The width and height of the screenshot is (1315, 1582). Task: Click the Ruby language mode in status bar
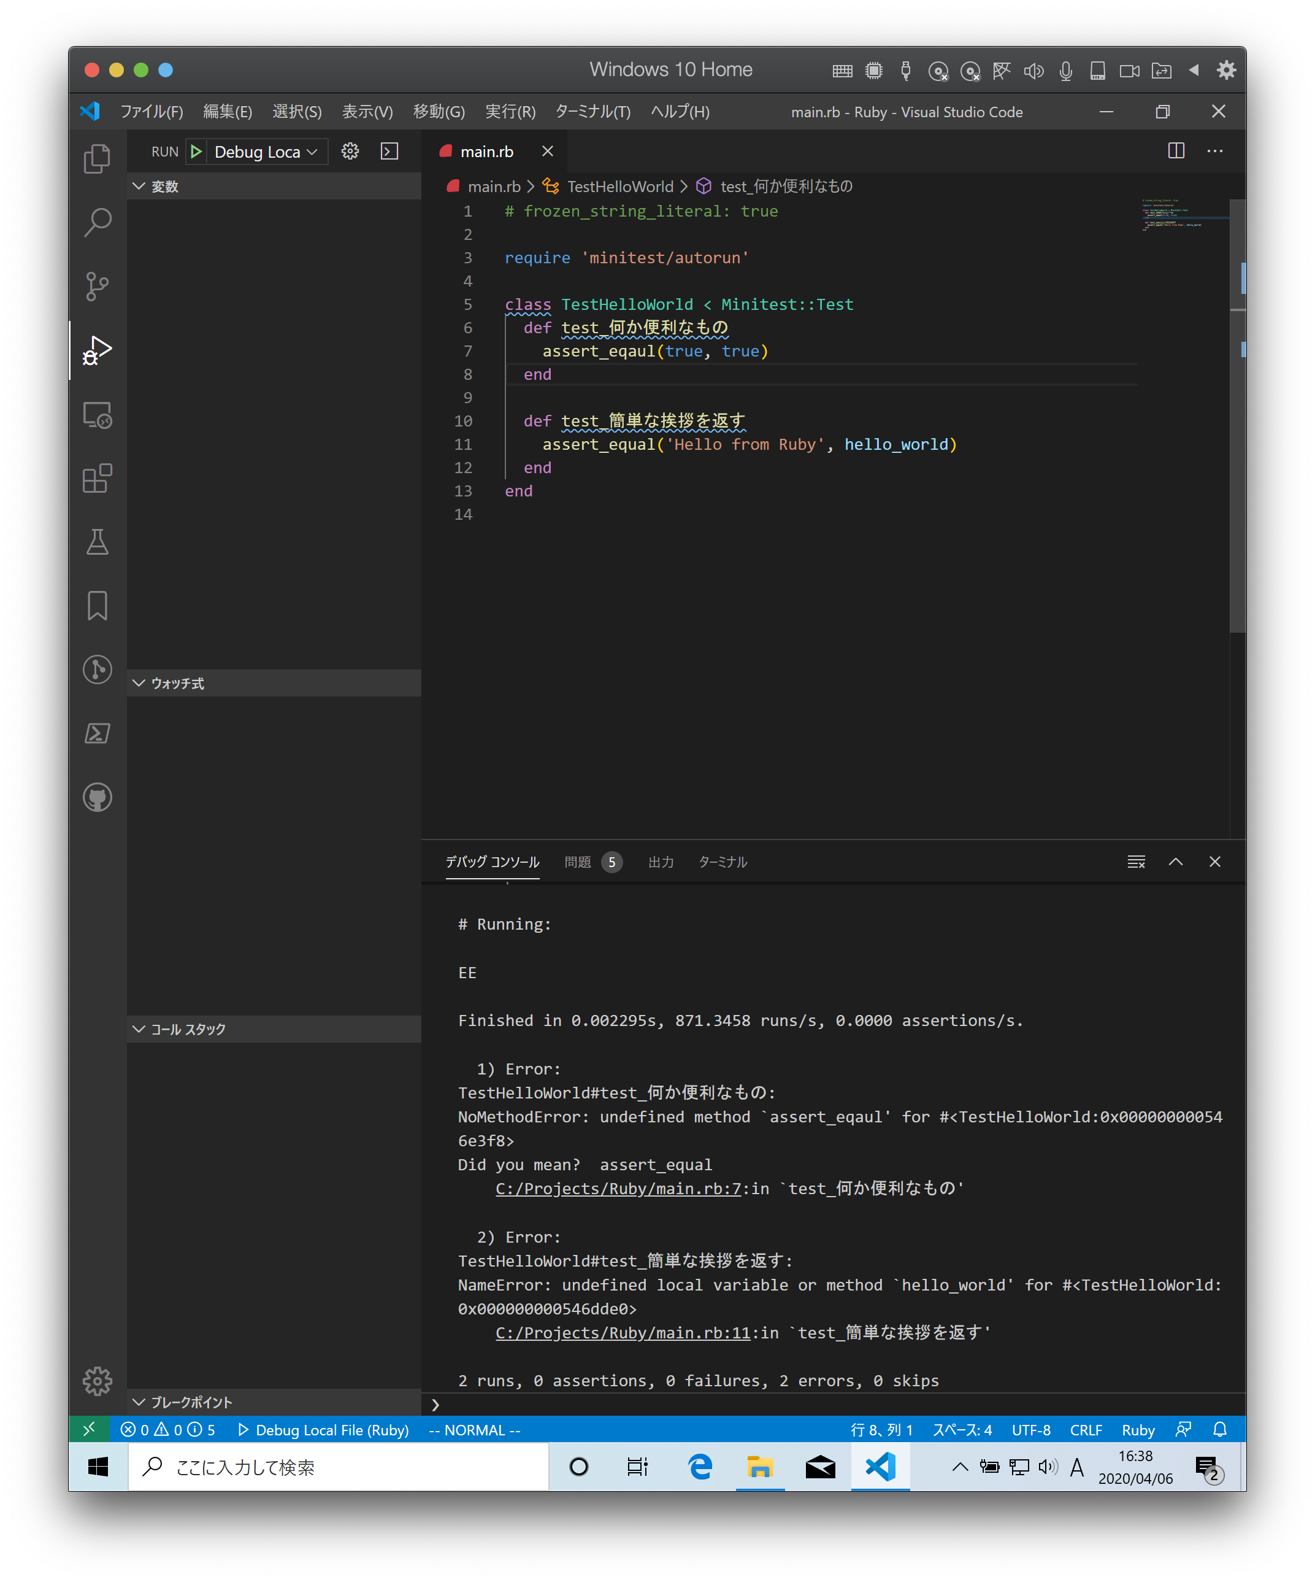(1137, 1430)
